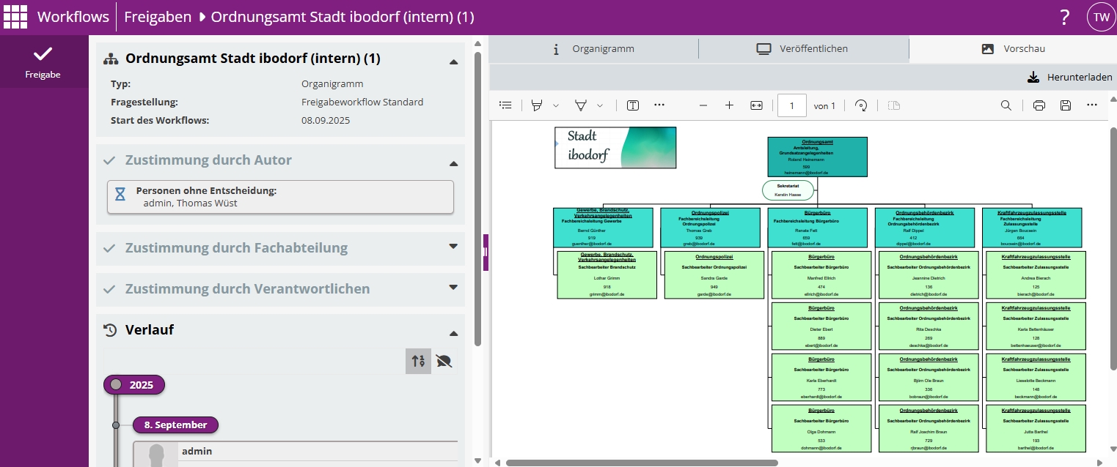Click the left panel vertical scrollbar
1117x467 pixels.
(478, 198)
